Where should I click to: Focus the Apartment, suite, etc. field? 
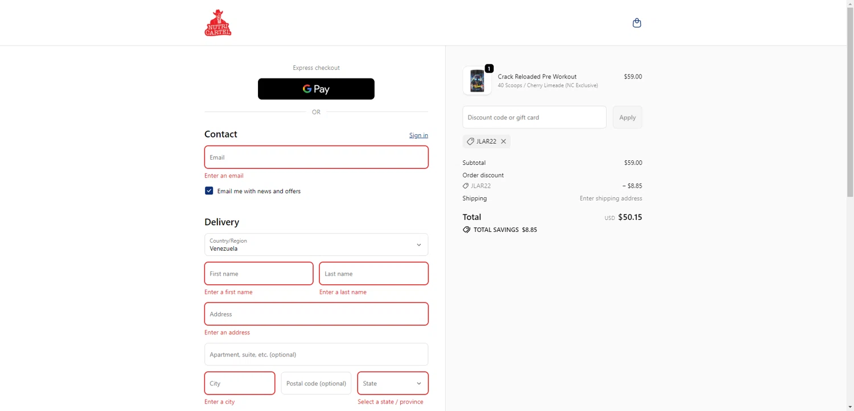coord(317,354)
